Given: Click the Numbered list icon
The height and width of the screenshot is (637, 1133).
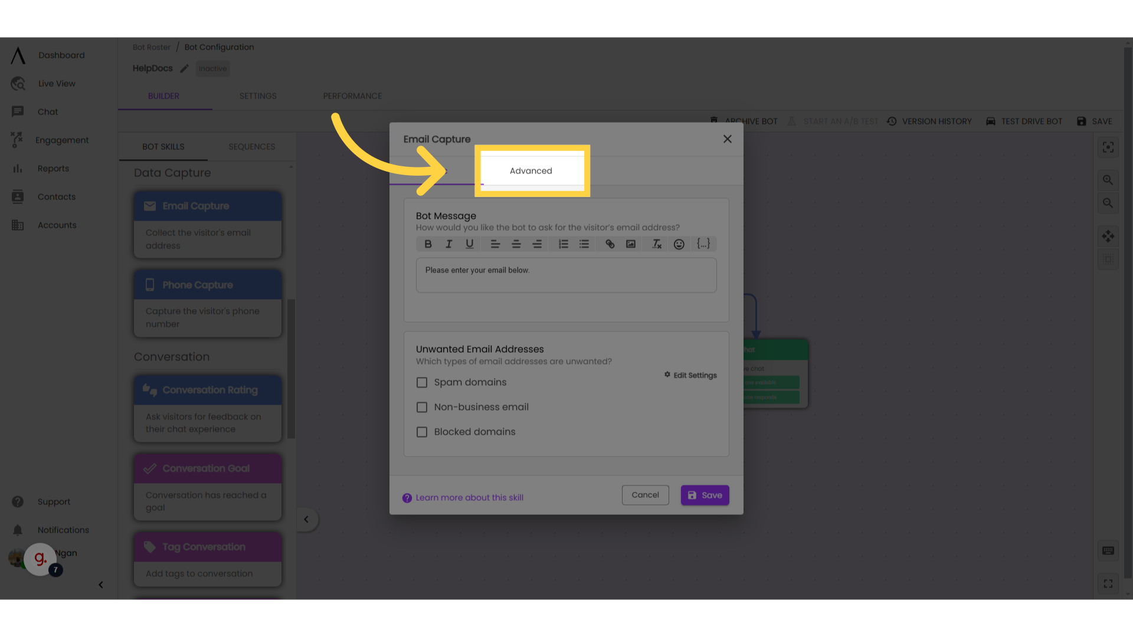Looking at the screenshot, I should [x=562, y=244].
